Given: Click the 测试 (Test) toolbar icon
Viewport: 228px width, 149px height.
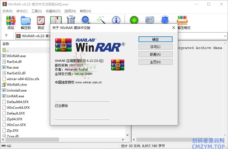Looking at the screenshot, I should click(x=41, y=21).
